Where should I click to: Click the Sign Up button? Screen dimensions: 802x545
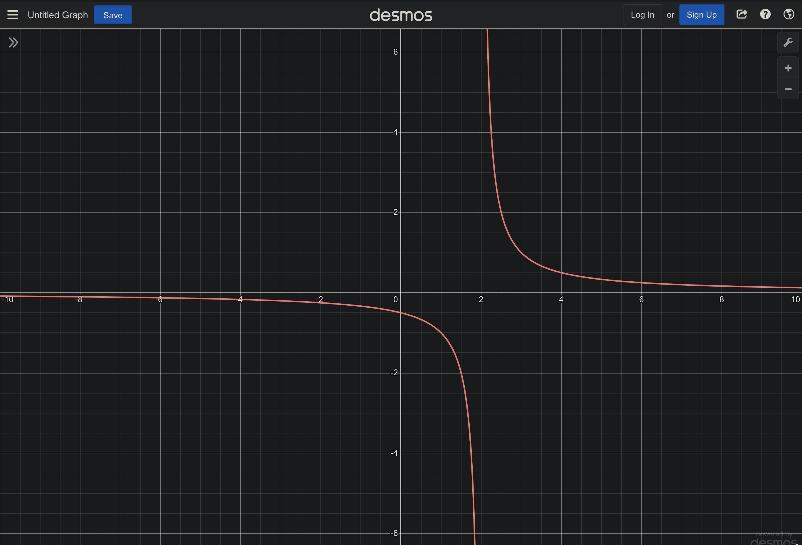[x=701, y=15]
